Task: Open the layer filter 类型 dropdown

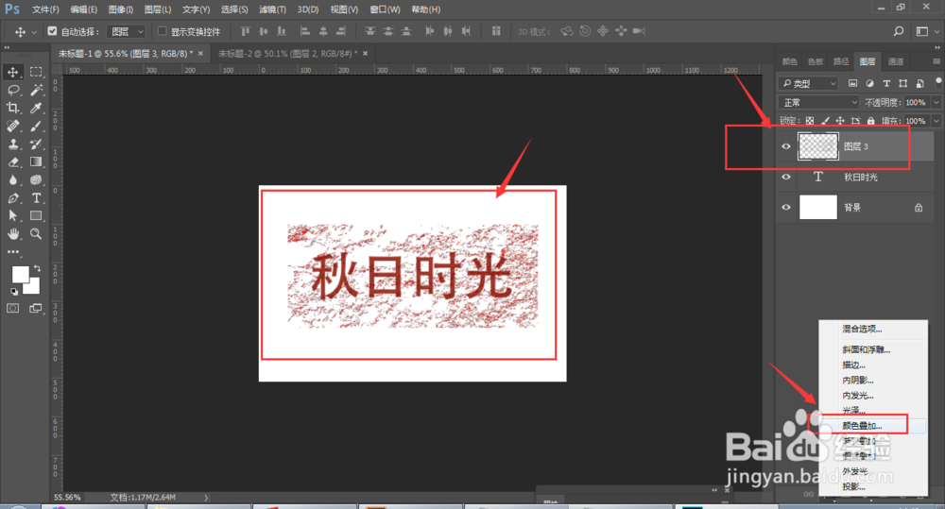Action: 809,84
